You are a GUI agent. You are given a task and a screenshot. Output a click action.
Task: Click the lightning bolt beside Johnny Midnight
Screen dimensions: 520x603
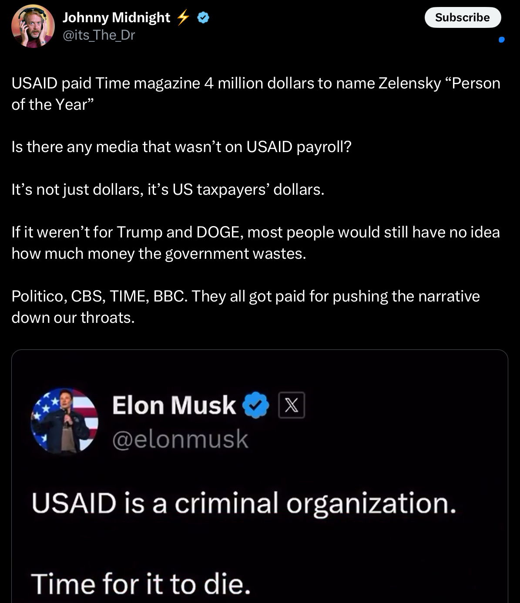(x=183, y=17)
